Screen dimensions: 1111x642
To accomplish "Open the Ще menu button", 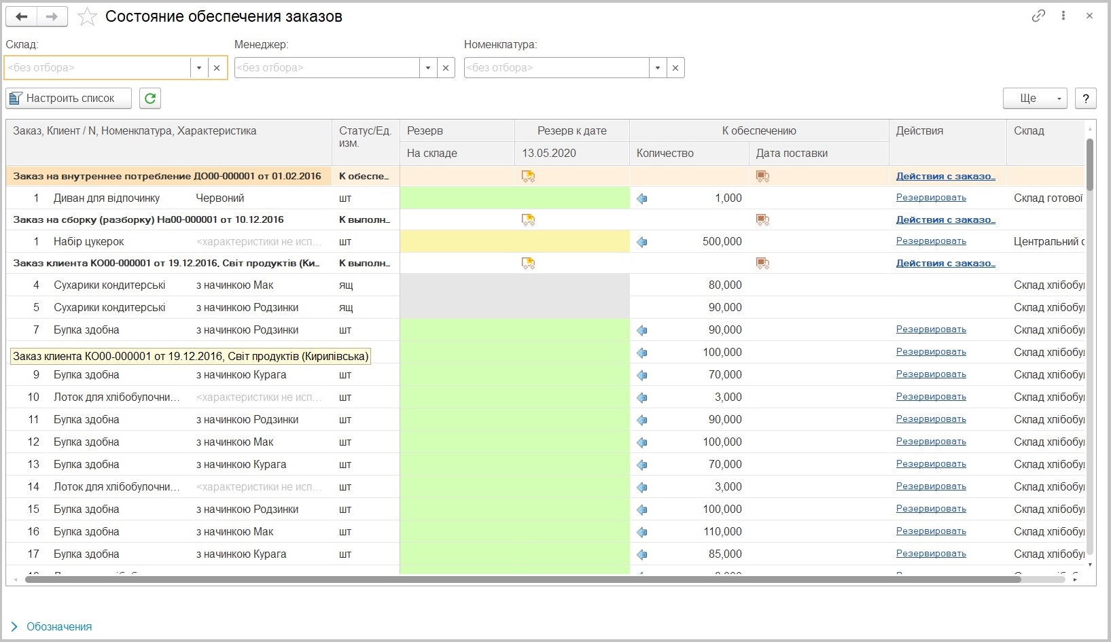I will [1035, 99].
